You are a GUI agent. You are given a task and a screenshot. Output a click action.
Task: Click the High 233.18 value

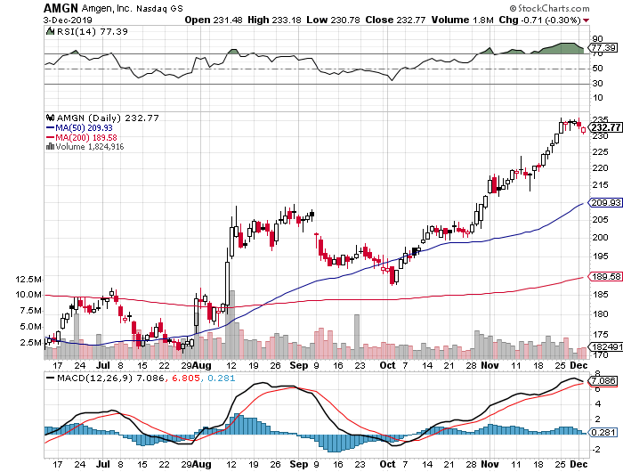click(274, 20)
